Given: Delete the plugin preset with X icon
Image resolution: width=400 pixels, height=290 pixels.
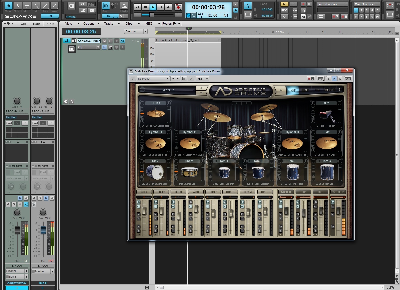Looking at the screenshot, I should 191,79.
